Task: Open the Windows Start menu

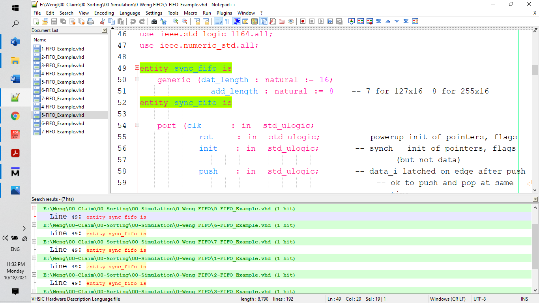Action: click(15, 7)
